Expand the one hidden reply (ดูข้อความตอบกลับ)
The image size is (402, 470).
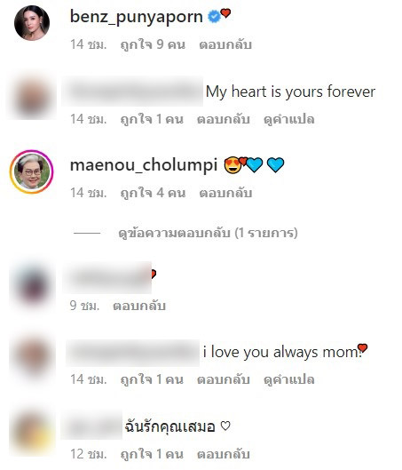208,233
